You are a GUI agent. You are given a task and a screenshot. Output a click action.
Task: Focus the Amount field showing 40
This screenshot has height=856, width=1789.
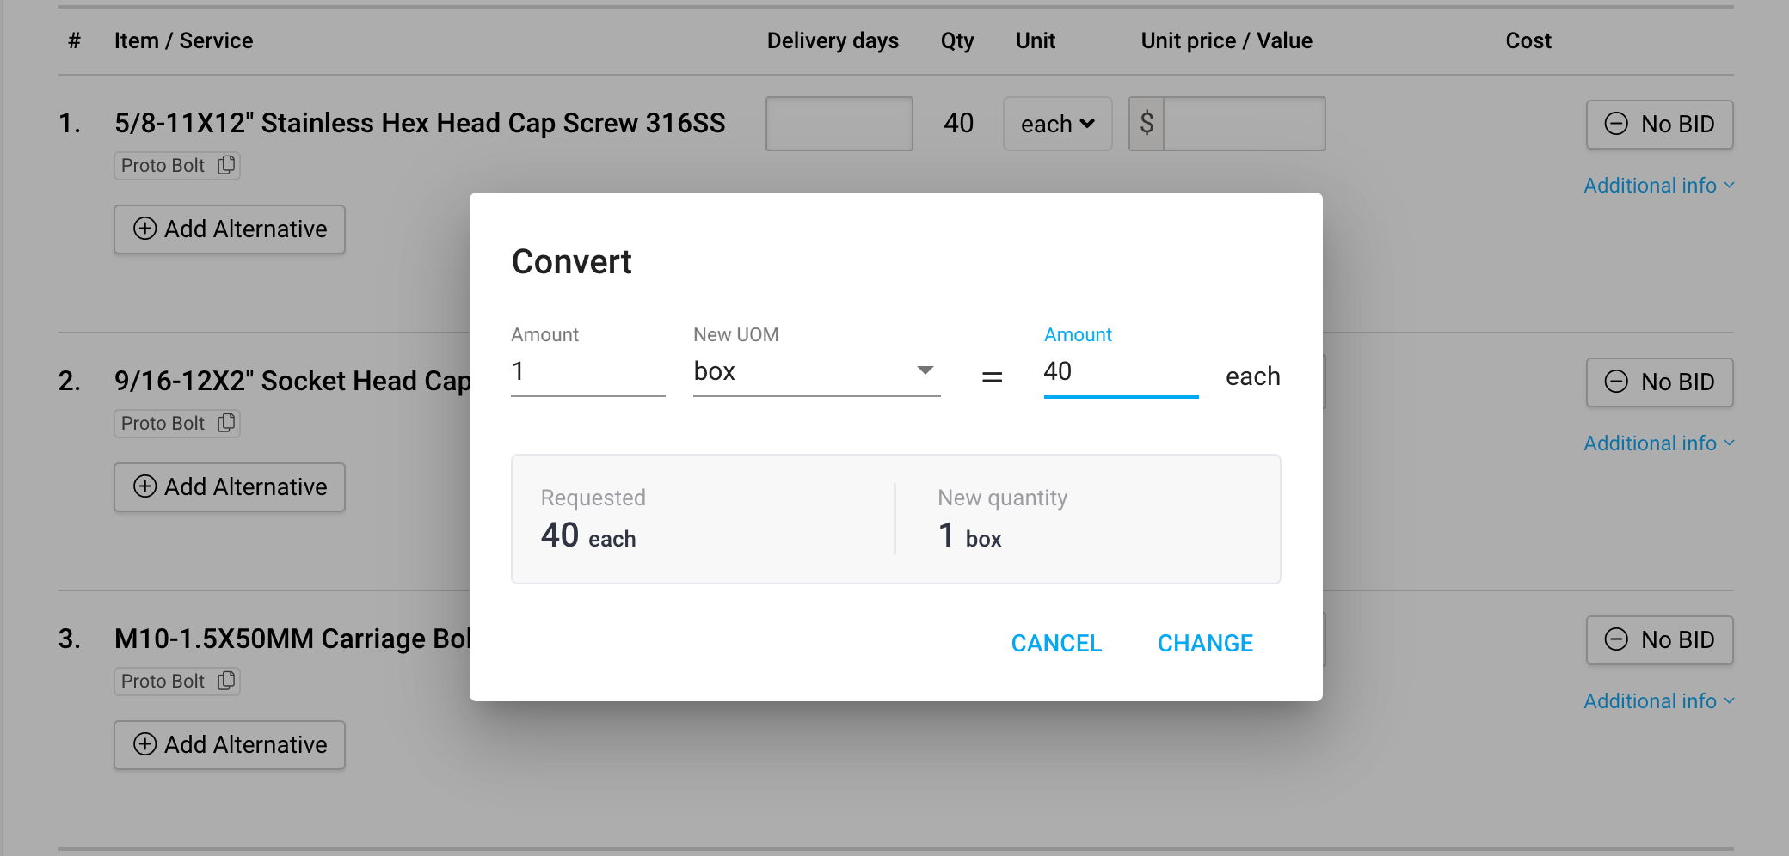tap(1120, 372)
